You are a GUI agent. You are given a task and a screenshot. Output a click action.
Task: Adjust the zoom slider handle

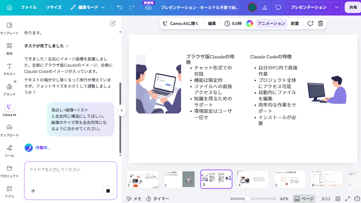tap(248, 199)
